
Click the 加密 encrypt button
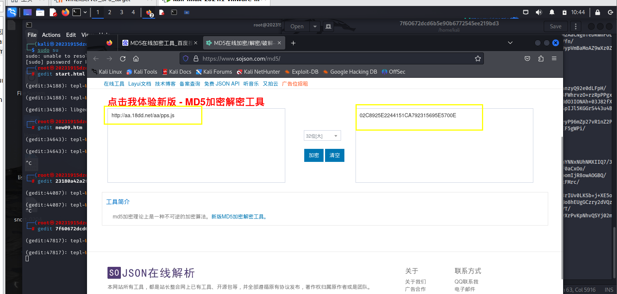coord(314,155)
